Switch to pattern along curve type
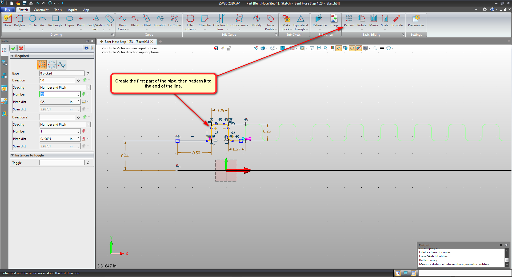Viewport: 512px width, 277px height. pyautogui.click(x=62, y=65)
